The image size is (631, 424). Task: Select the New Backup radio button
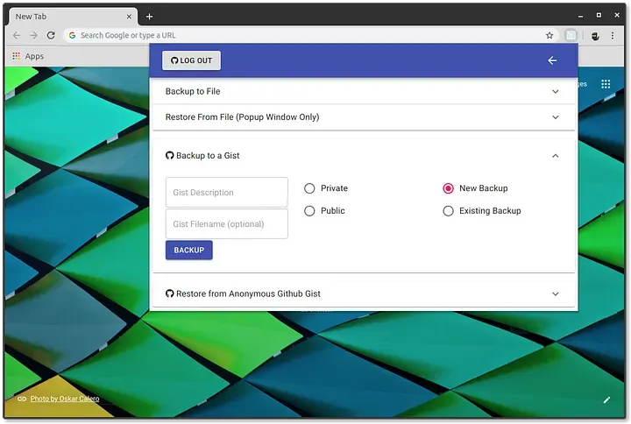449,188
